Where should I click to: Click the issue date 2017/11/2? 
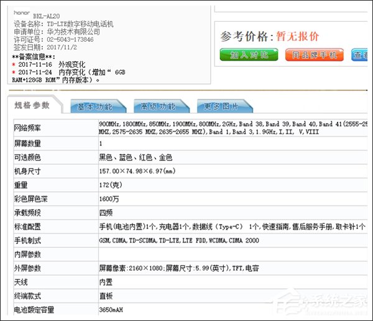coord(62,47)
